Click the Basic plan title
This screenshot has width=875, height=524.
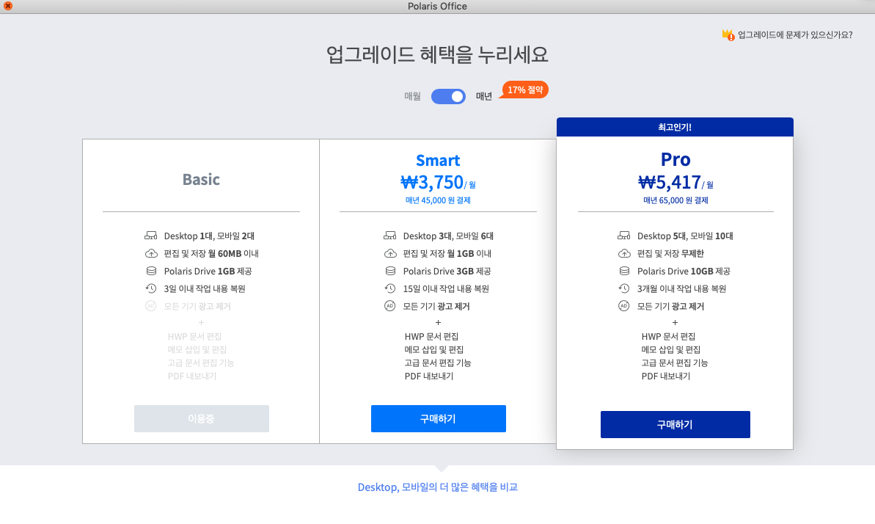(x=202, y=179)
